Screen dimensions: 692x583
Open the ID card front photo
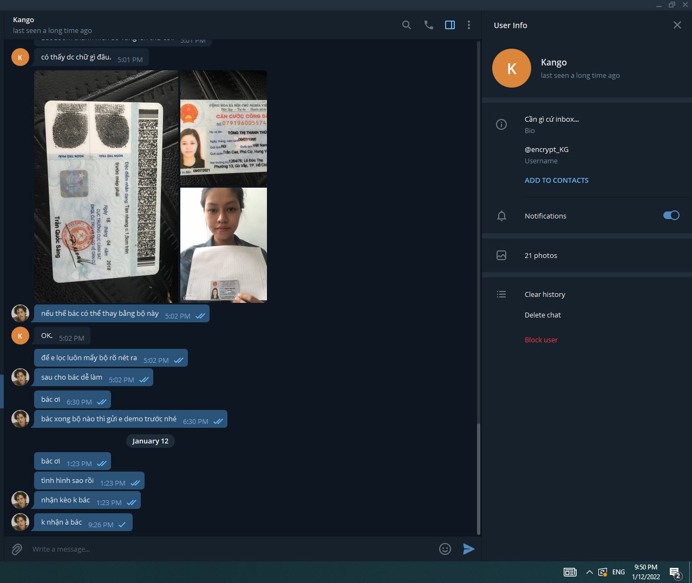click(x=224, y=128)
